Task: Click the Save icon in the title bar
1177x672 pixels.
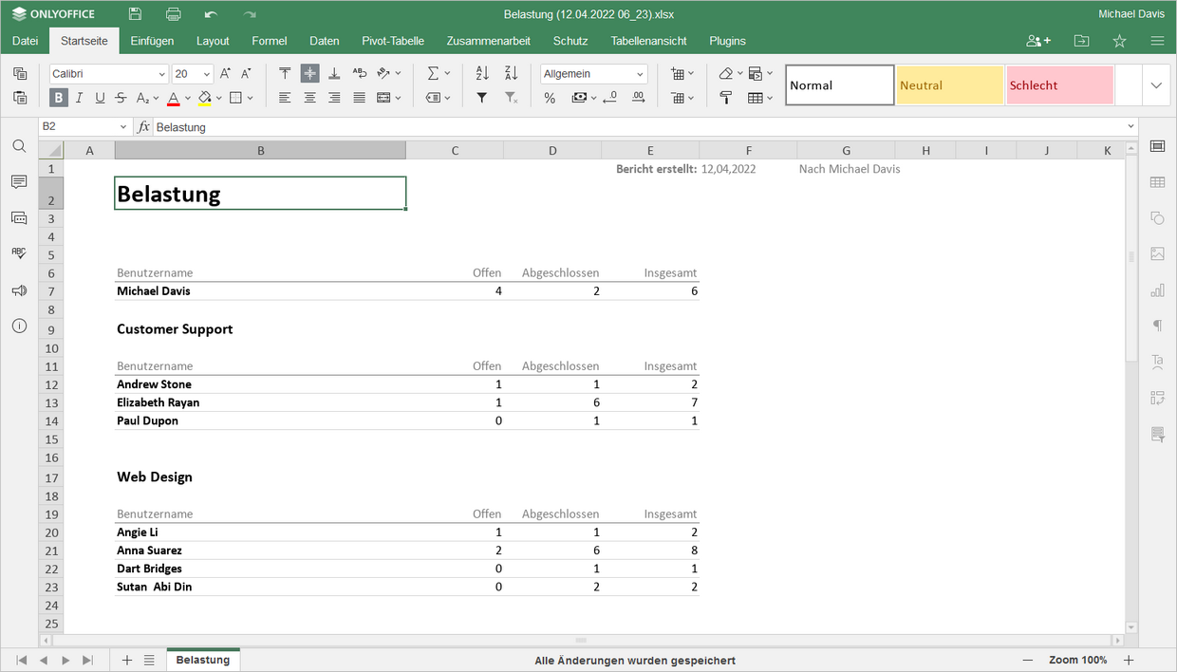Action: (x=135, y=14)
